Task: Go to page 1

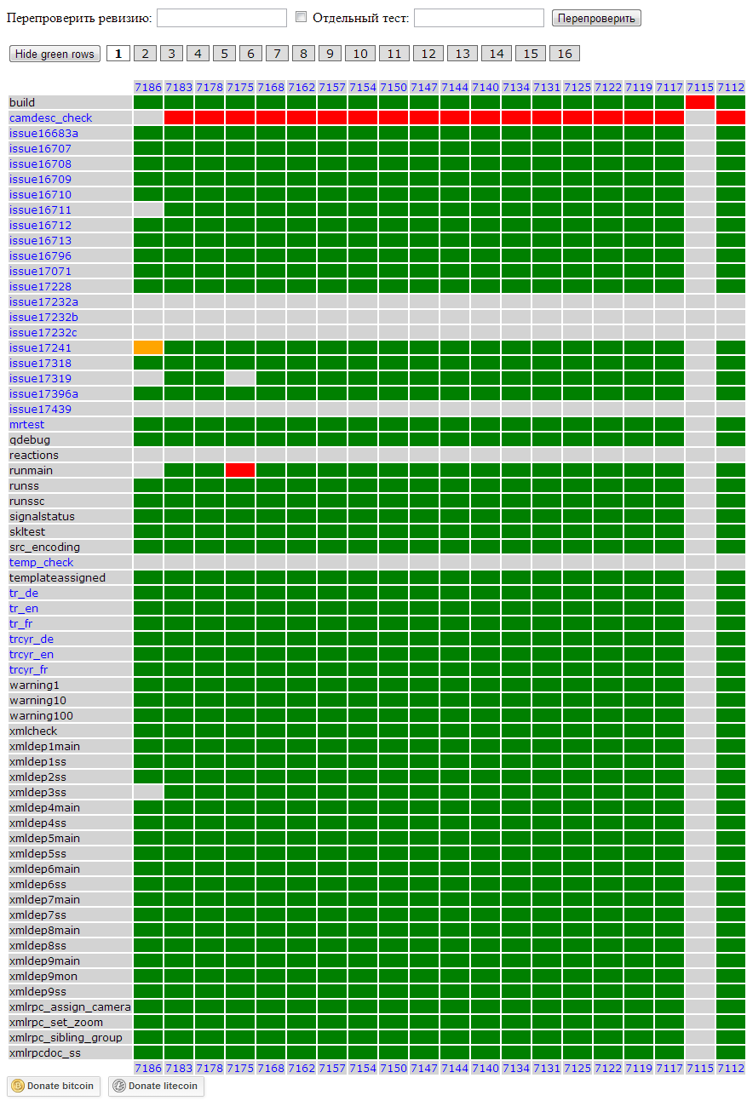Action: point(118,54)
